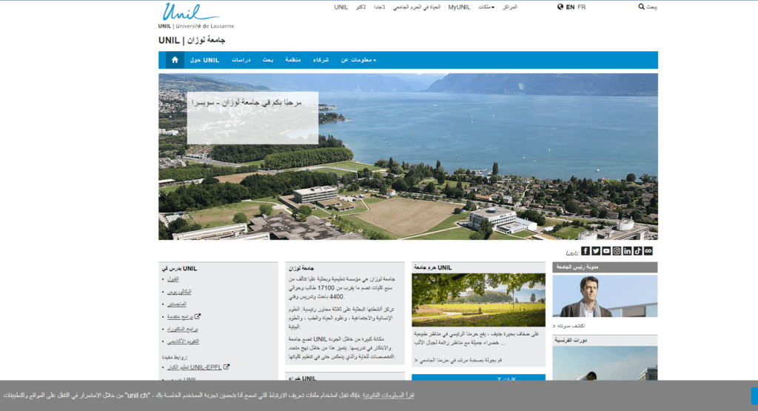Screen dimensions: 758x411
Task: Open the 'شركاء' navigation menu item
Action: (321, 60)
